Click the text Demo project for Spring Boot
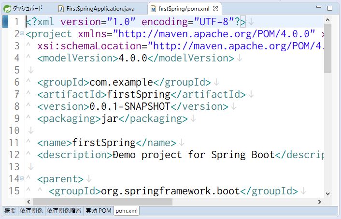 194,155
